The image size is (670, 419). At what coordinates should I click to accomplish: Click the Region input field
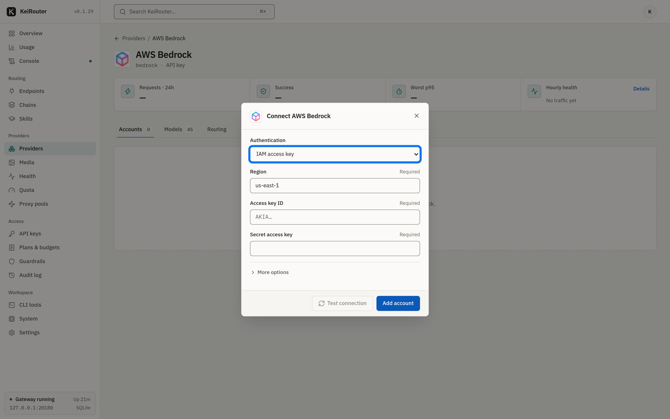tap(335, 186)
